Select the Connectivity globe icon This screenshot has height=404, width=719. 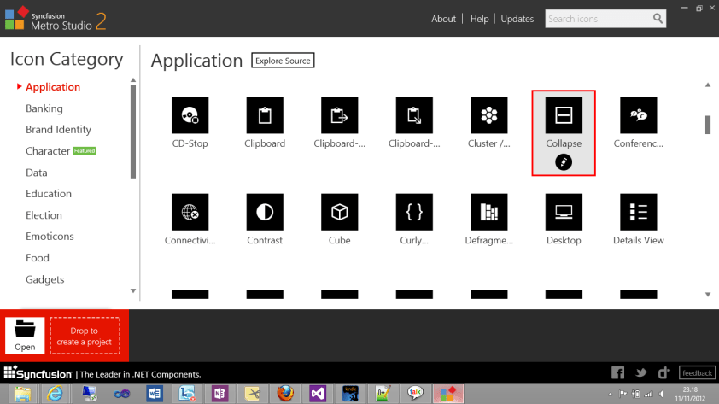tap(190, 211)
